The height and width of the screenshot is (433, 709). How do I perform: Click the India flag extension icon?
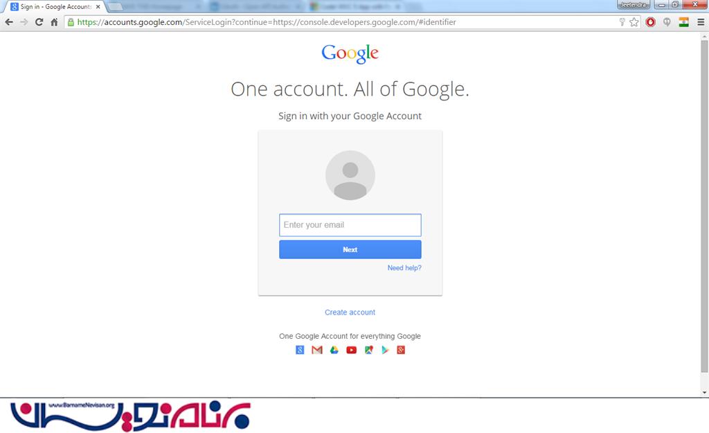click(683, 22)
